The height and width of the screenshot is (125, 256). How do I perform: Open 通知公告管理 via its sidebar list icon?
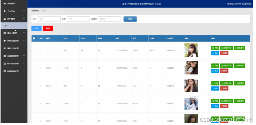click(x=5, y=48)
